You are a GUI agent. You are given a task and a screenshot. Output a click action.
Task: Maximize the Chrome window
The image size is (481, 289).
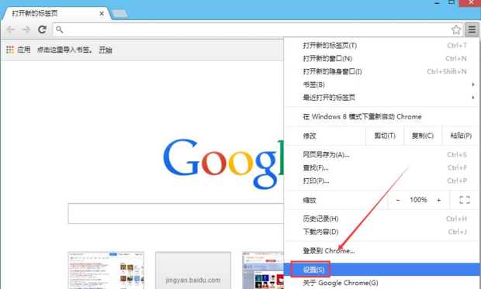pos(452,2)
